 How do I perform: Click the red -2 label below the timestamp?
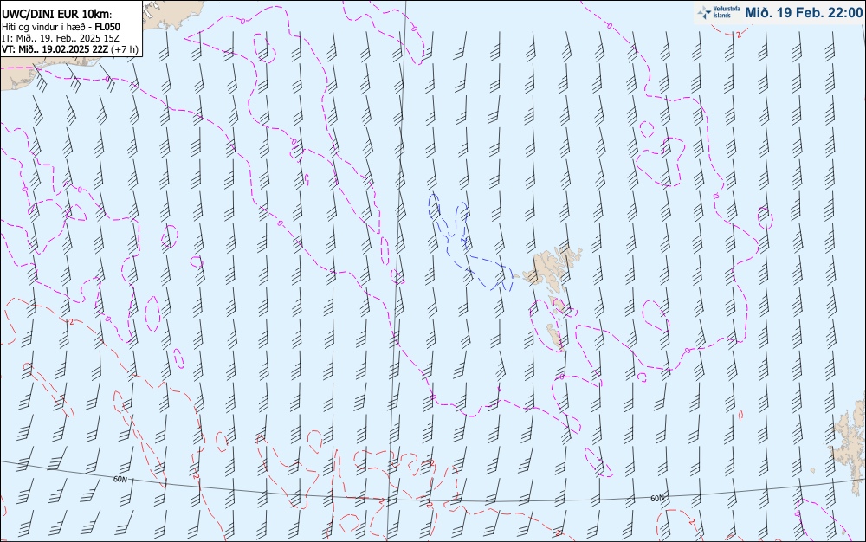pyautogui.click(x=739, y=35)
